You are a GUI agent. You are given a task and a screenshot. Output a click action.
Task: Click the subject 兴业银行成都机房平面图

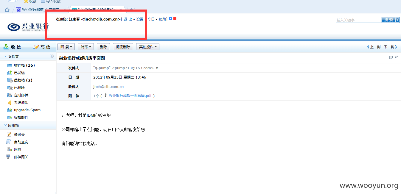[x=82, y=58]
